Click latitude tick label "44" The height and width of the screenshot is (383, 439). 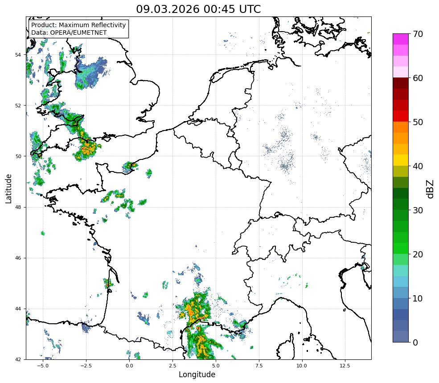pyautogui.click(x=18, y=309)
